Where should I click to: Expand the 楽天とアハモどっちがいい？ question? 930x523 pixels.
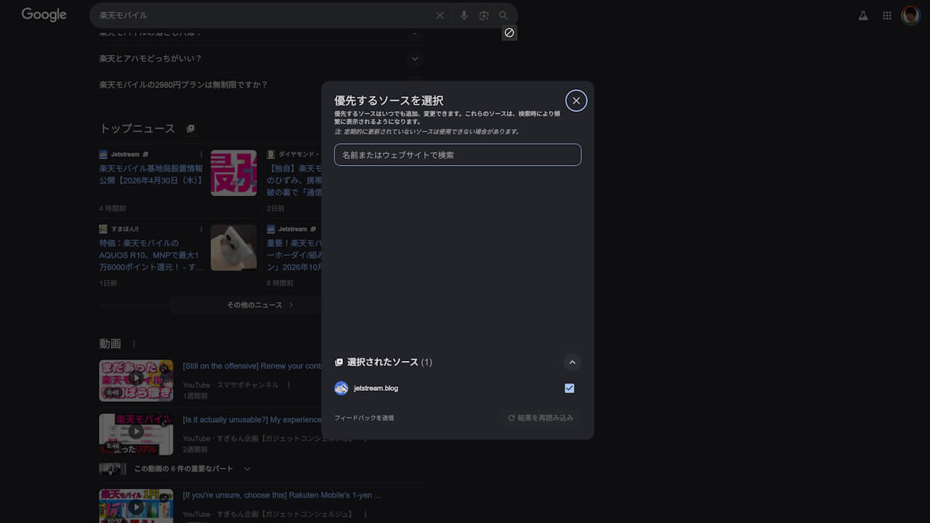[x=415, y=59]
